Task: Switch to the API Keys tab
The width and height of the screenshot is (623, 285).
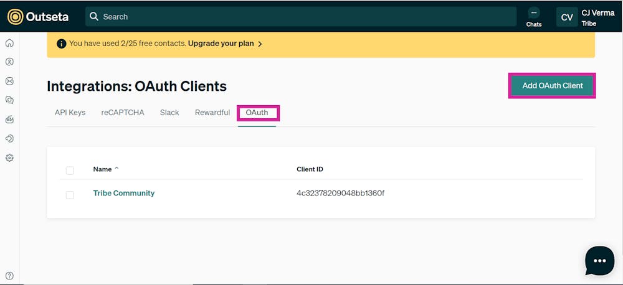Action: (x=70, y=113)
